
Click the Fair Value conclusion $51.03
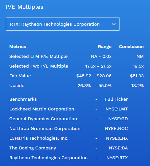coord(137,76)
